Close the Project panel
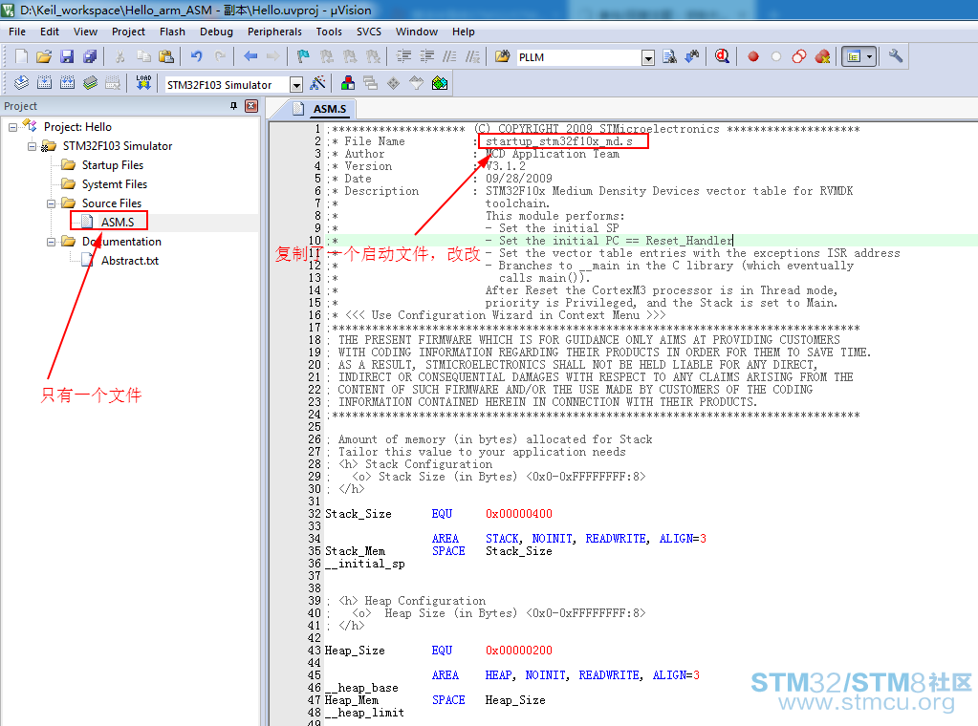 (251, 106)
